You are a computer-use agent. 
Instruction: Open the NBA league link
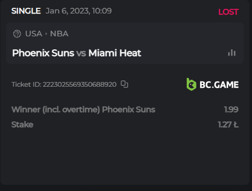59,34
